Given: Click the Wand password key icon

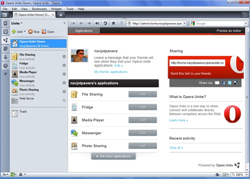Looking at the screenshot, I should (x=121, y=23).
